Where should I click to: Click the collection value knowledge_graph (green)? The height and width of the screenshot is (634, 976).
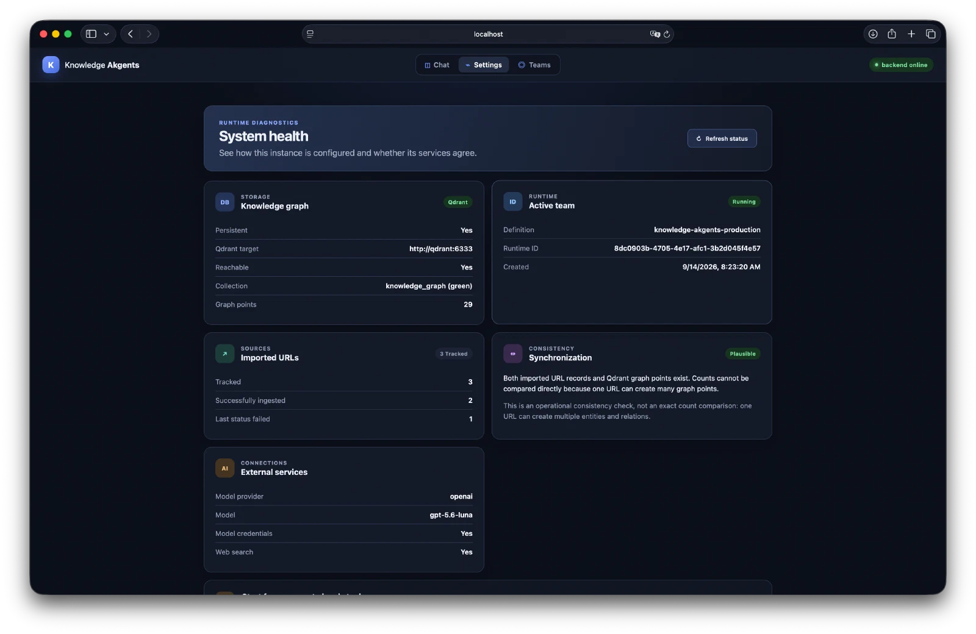[429, 286]
